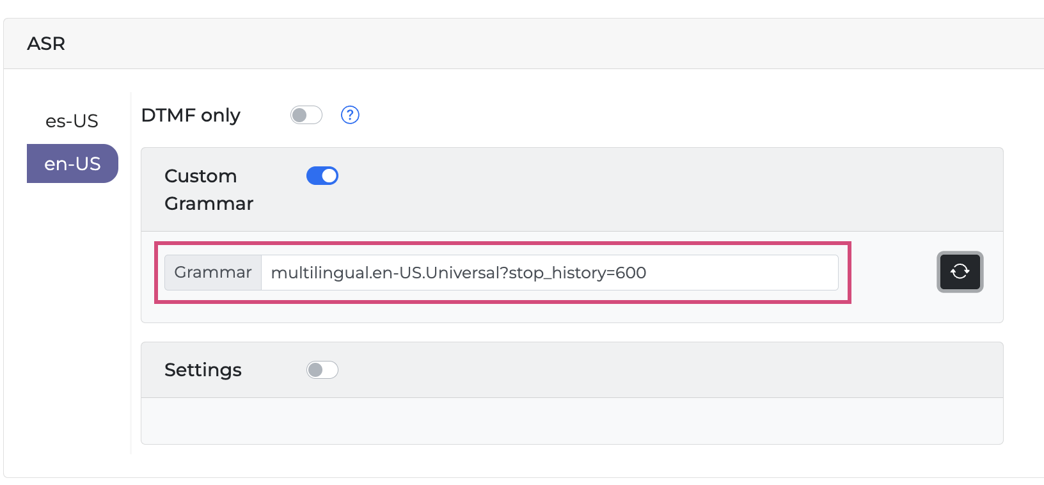Switch to the es-US language tab

[x=72, y=121]
